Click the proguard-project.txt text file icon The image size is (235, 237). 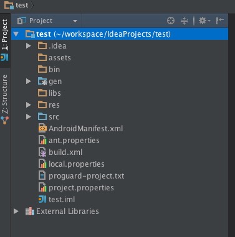pos(42,175)
